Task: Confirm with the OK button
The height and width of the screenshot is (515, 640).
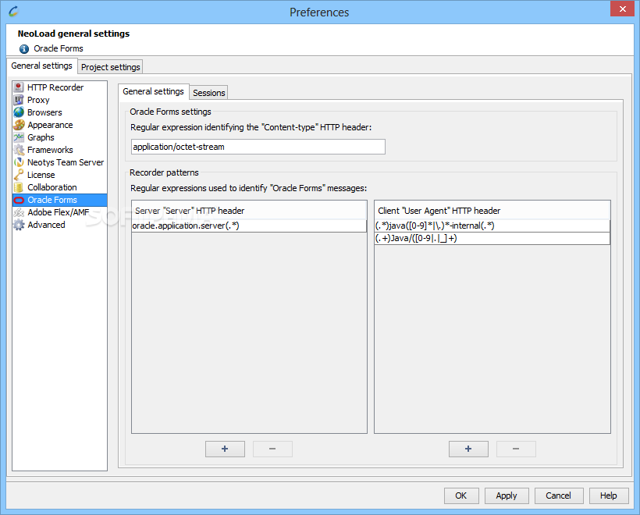Action: [x=460, y=495]
